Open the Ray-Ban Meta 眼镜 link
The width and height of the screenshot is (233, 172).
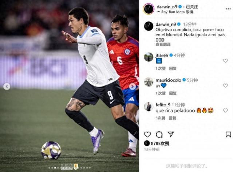[x=175, y=12]
